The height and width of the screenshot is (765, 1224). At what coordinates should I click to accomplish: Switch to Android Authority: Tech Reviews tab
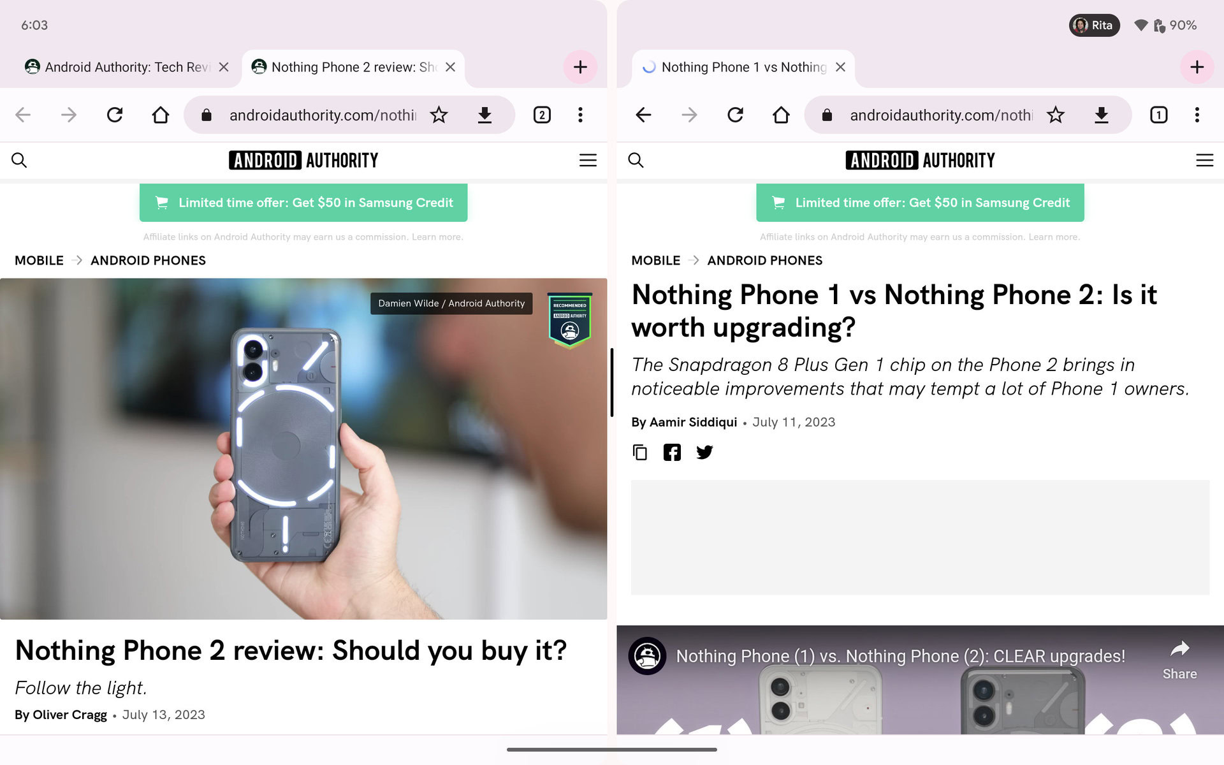[121, 67]
